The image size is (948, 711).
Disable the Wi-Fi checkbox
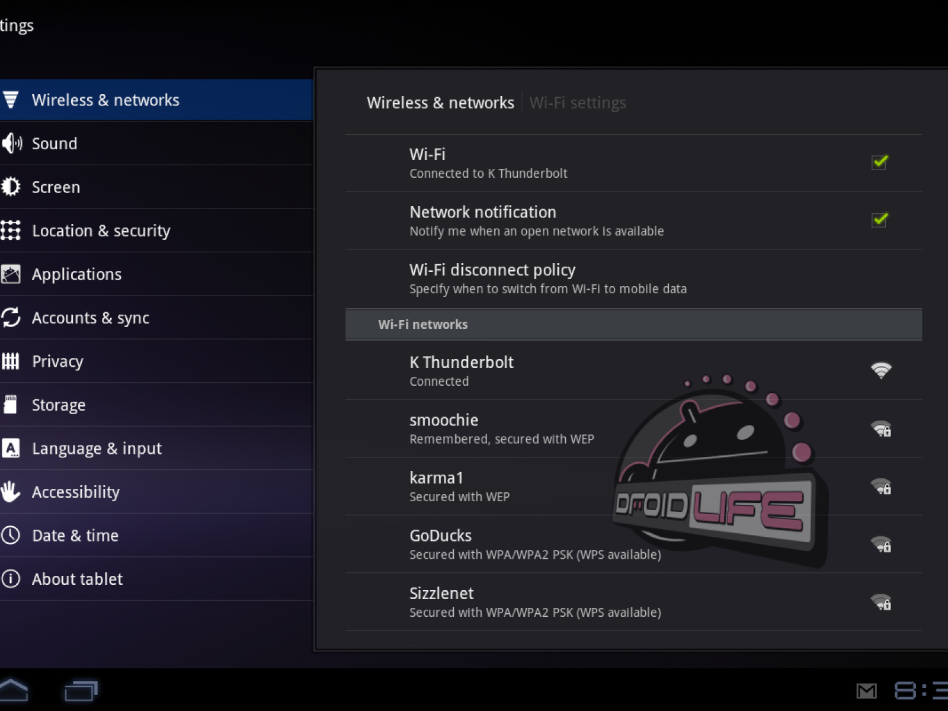coord(879,162)
